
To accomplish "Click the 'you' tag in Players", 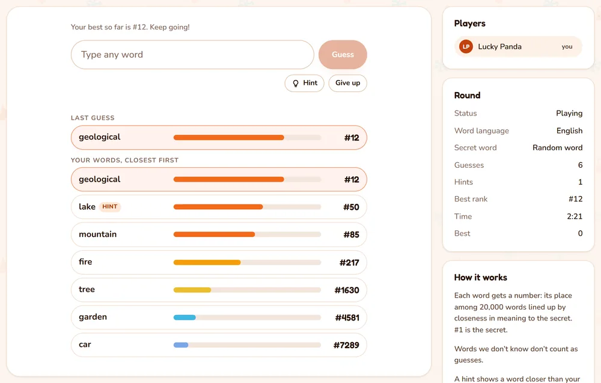I will coord(567,47).
